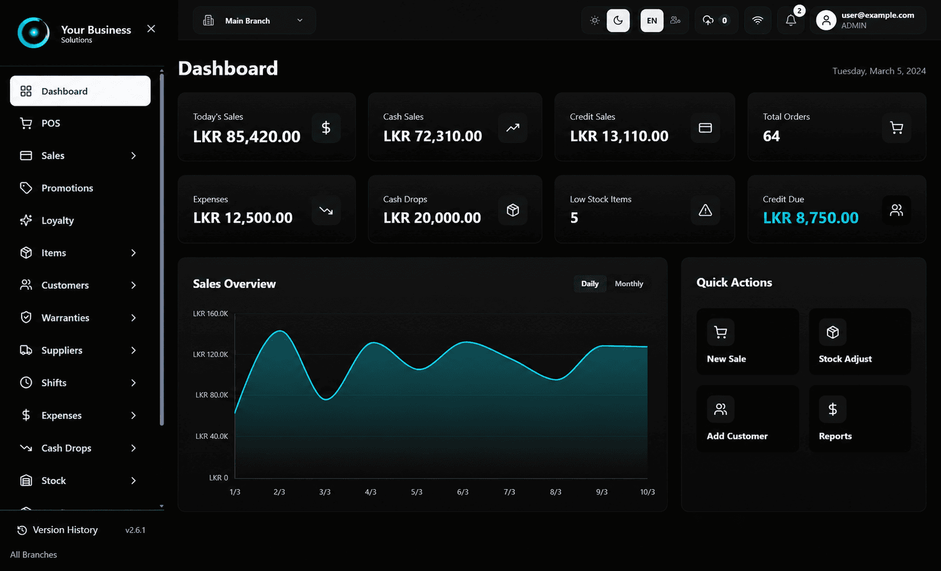Open the Promotions menu item

pyautogui.click(x=80, y=188)
